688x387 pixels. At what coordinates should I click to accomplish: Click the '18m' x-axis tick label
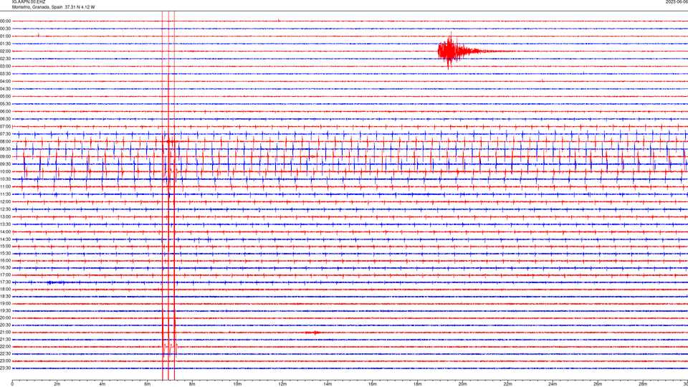pyautogui.click(x=418, y=384)
